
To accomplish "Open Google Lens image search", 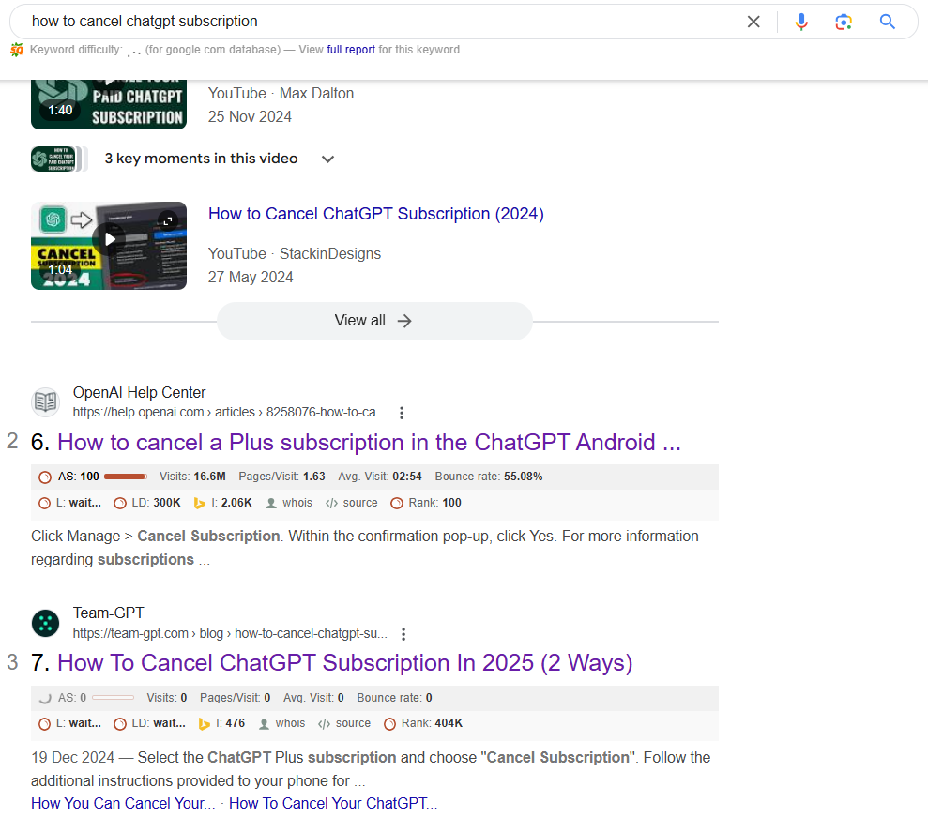I will (844, 22).
